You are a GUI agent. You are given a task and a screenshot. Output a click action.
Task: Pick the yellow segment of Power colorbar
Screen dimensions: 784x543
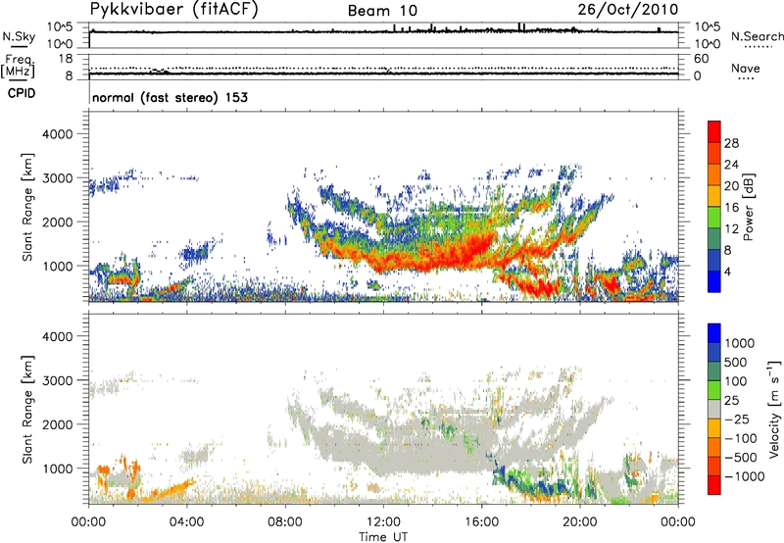coord(714,196)
